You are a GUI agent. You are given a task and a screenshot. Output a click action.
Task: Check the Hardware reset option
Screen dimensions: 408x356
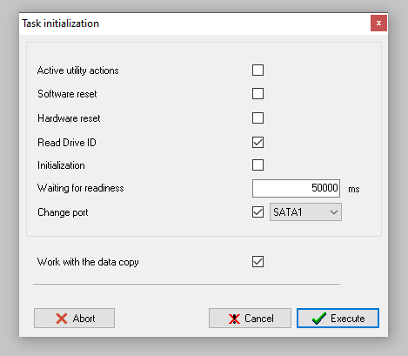coord(258,118)
